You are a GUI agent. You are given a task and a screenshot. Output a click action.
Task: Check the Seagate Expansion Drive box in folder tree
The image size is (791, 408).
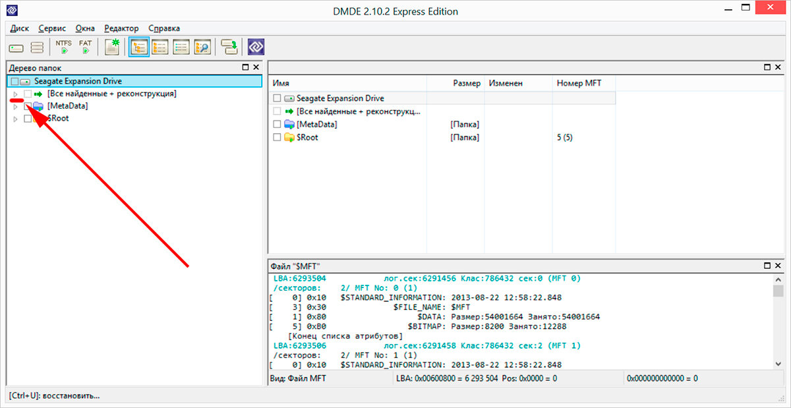tap(15, 81)
